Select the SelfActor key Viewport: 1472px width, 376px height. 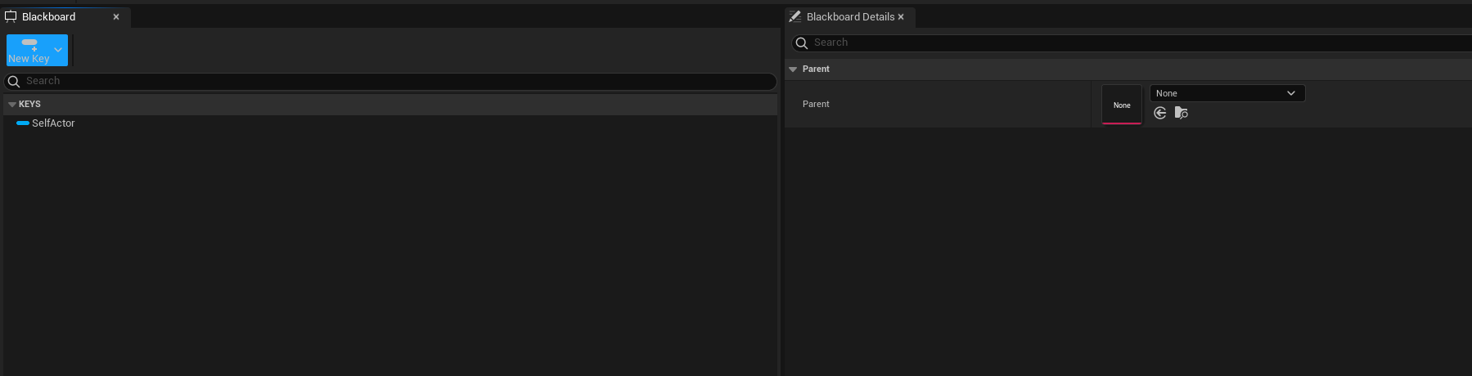53,123
